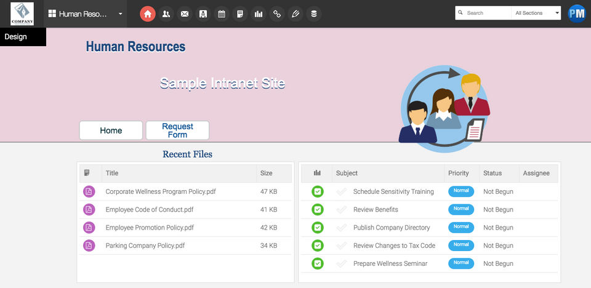
Task: Click green task icon for Publish Company Directory
Action: pyautogui.click(x=318, y=228)
